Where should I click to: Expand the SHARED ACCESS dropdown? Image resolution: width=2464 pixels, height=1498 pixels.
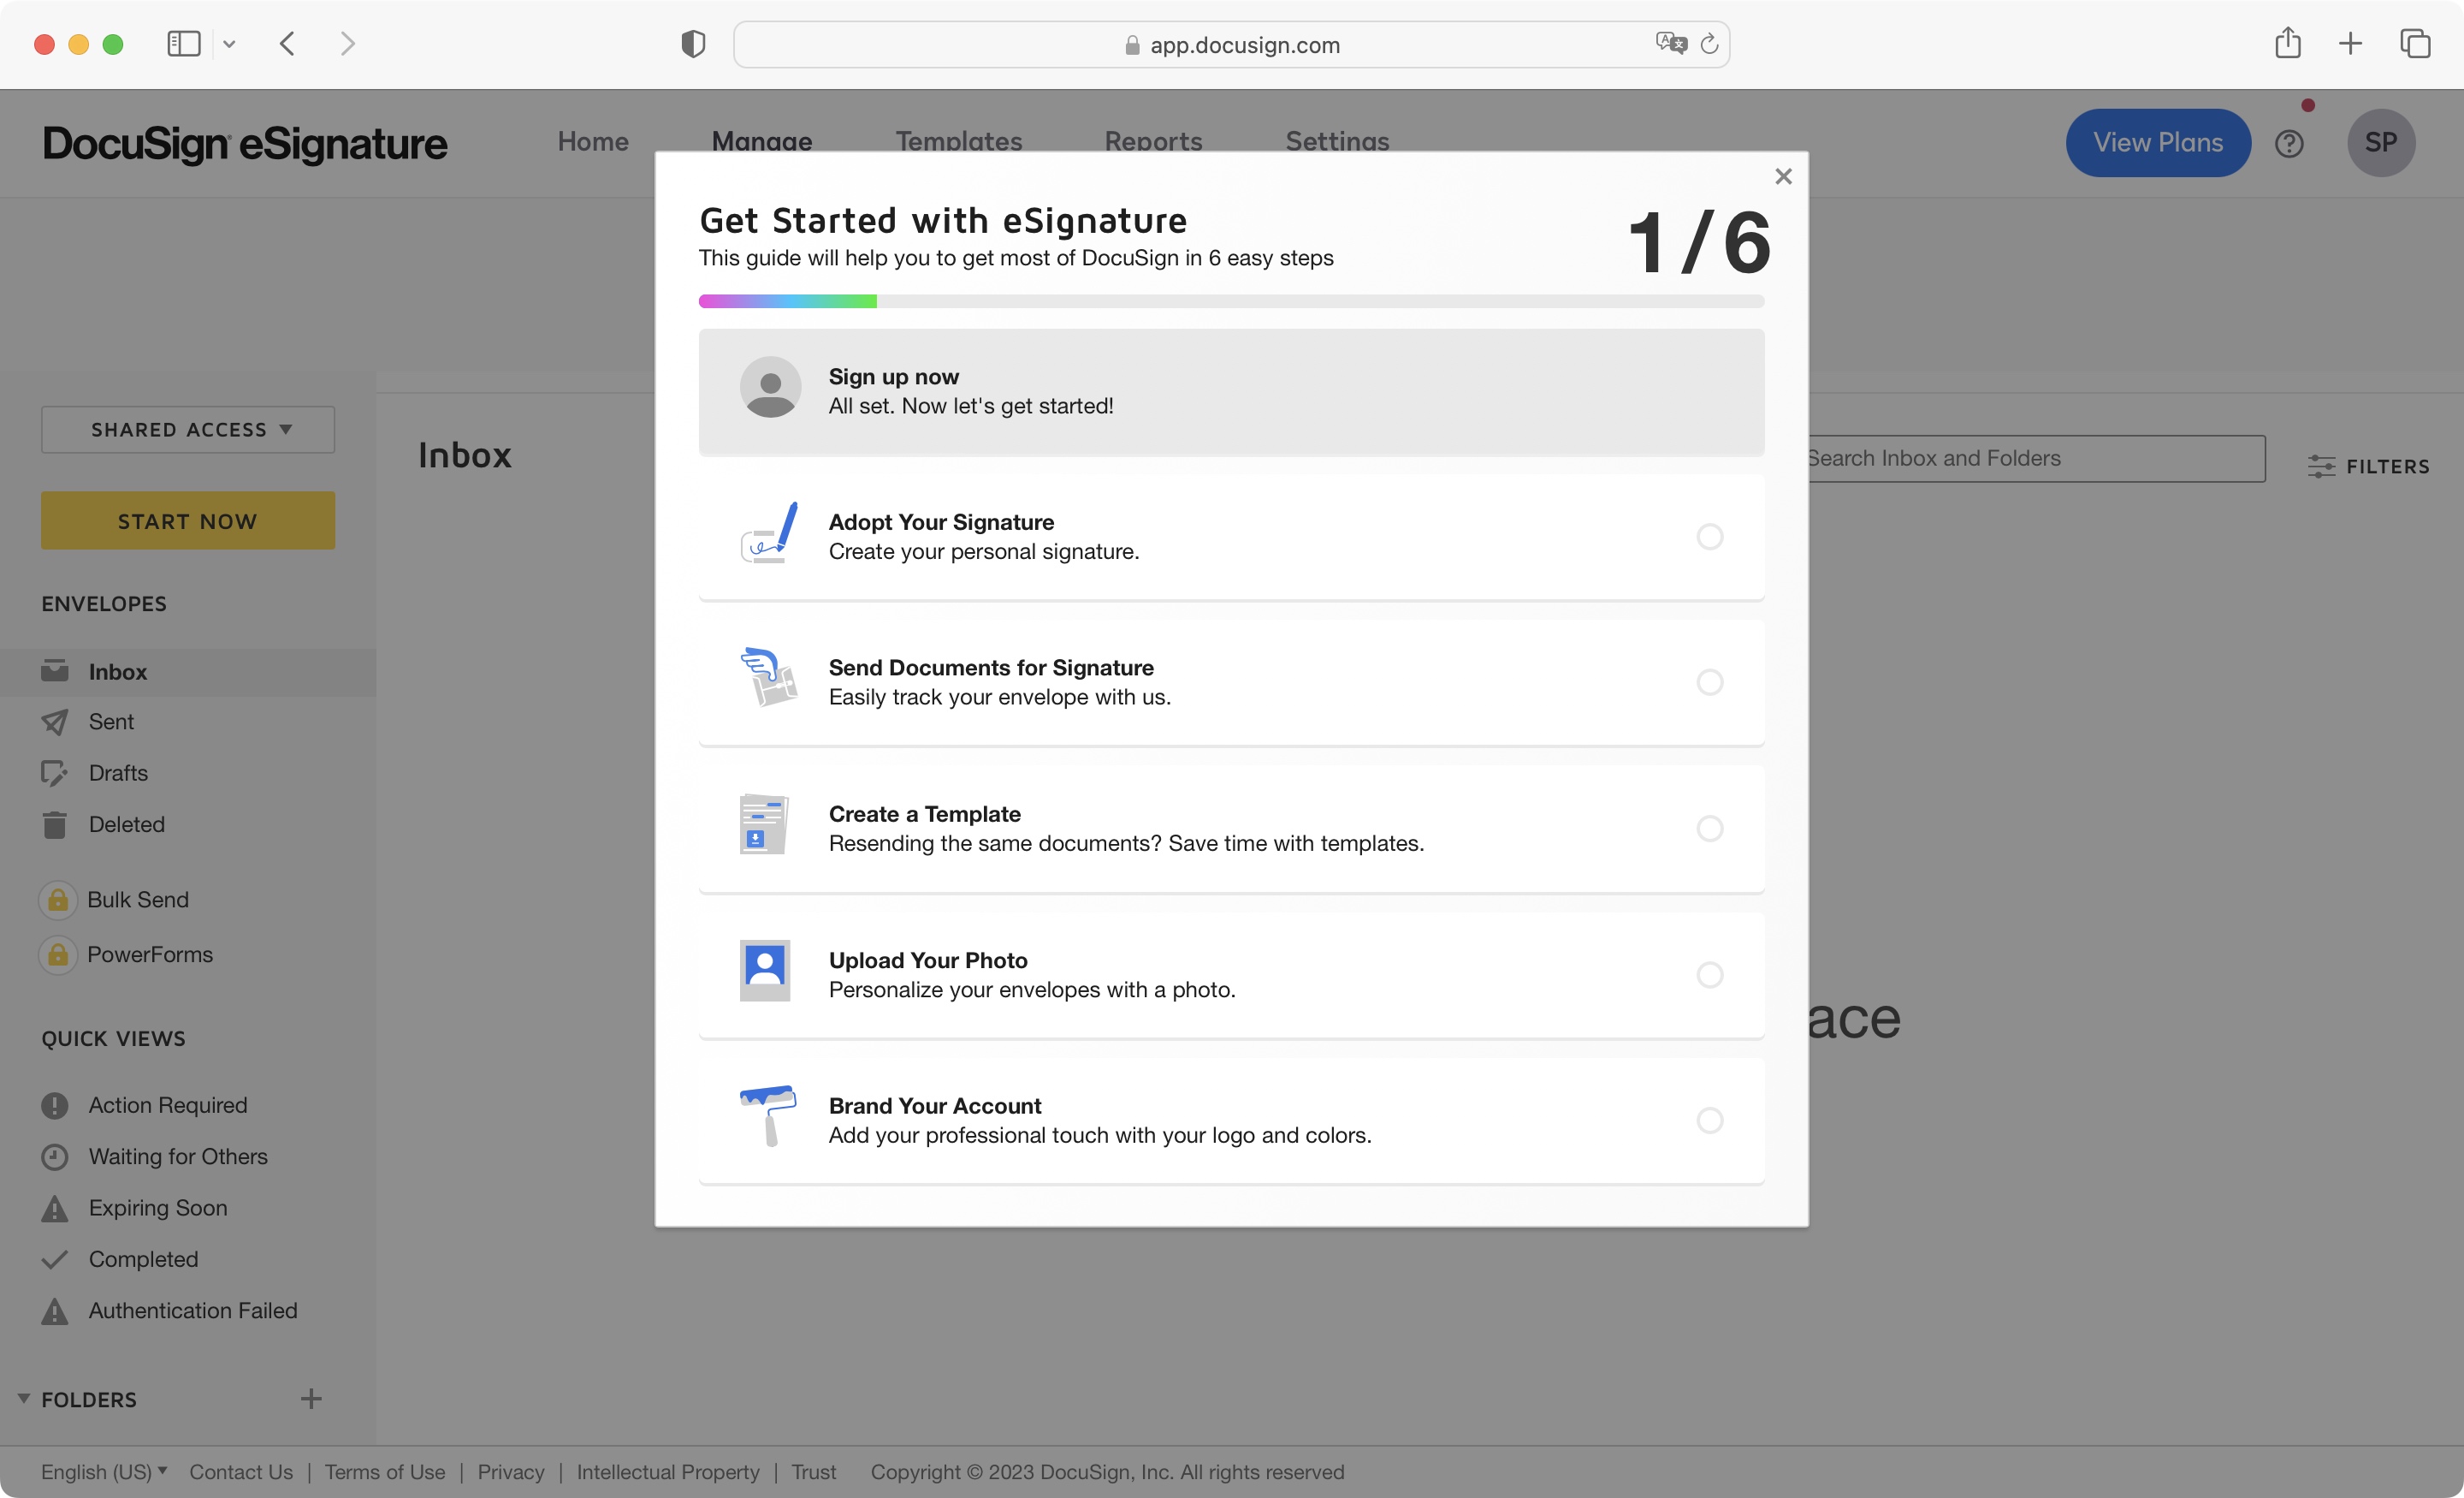[188, 428]
